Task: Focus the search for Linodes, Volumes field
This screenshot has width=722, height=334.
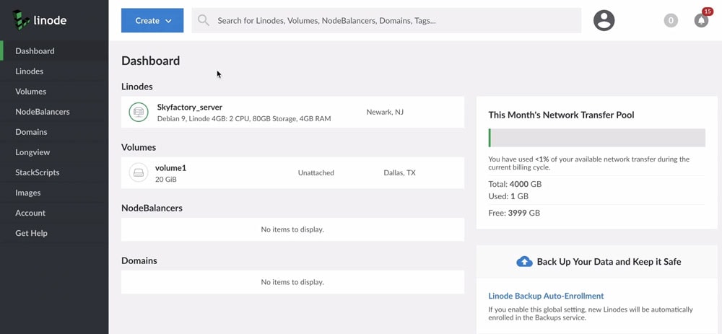Action: click(x=386, y=20)
